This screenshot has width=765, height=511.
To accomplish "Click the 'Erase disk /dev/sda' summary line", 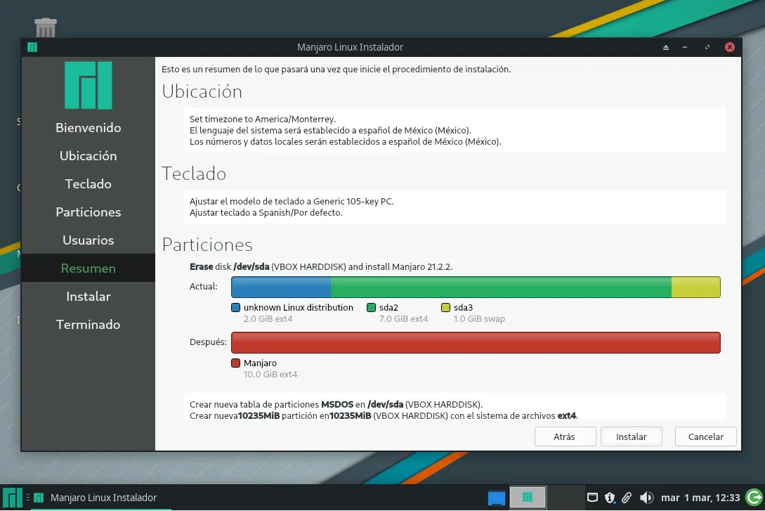I will [320, 267].
